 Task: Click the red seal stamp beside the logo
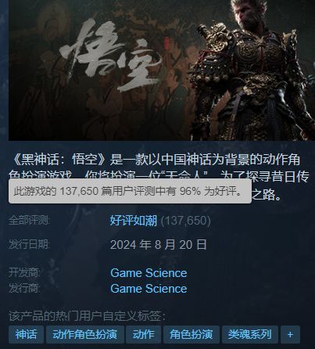pos(166,43)
